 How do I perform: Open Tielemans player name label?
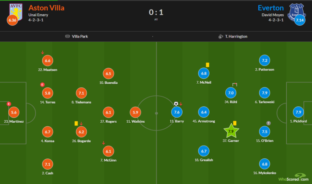coord(81,102)
